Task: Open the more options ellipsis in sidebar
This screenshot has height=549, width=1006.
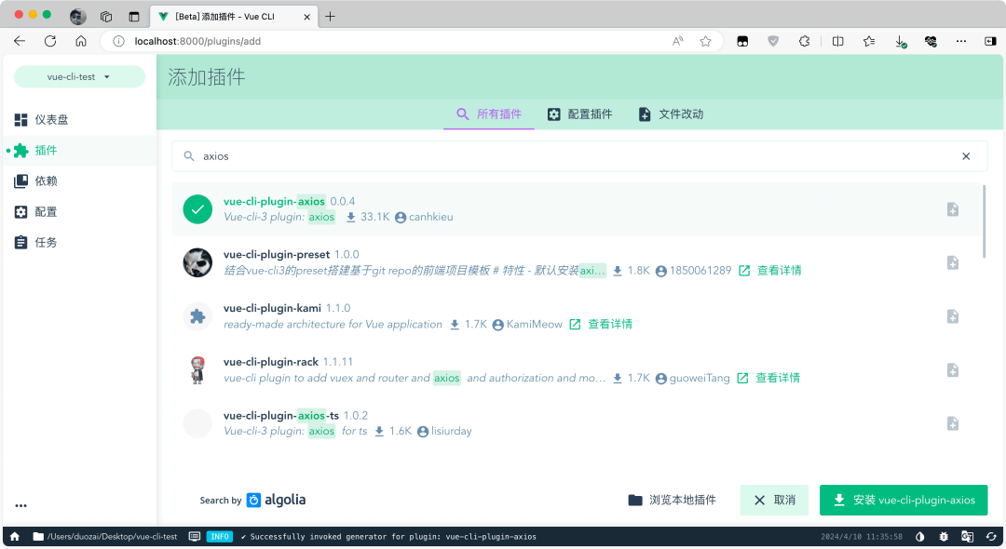Action: click(x=21, y=505)
